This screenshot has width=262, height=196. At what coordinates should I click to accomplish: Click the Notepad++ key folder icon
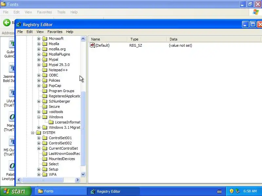[x=45, y=70]
